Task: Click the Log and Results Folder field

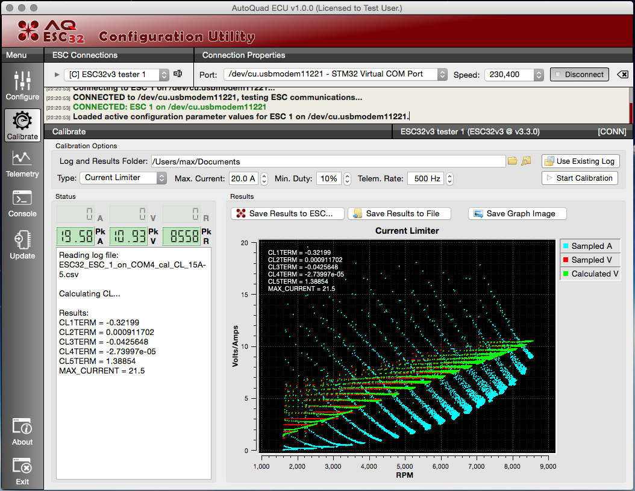Action: 328,161
